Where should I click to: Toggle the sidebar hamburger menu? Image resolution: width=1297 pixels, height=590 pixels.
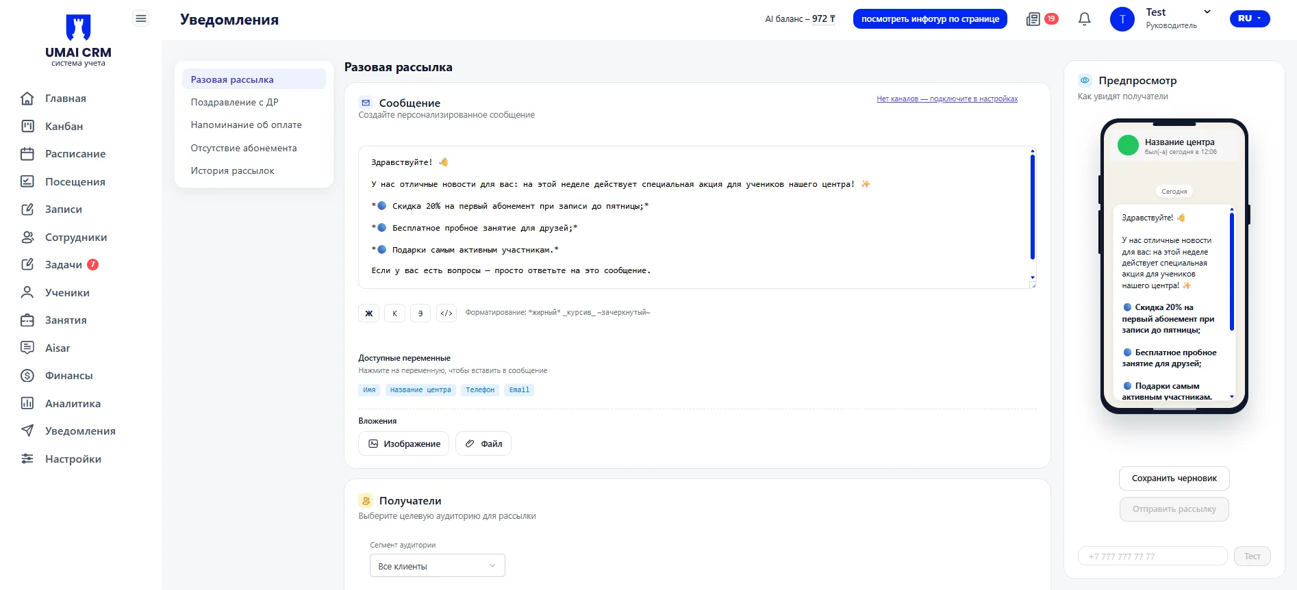[x=140, y=18]
